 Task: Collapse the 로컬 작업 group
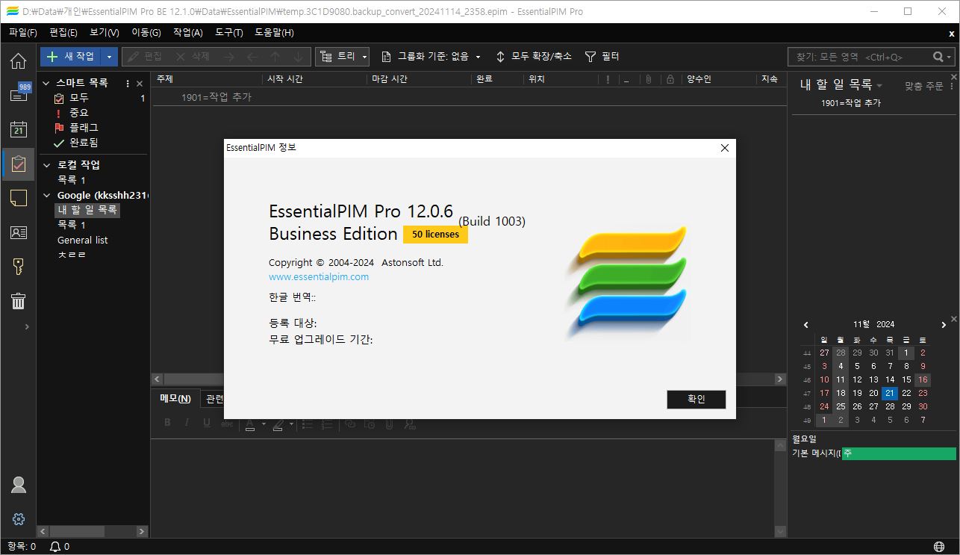pyautogui.click(x=46, y=165)
